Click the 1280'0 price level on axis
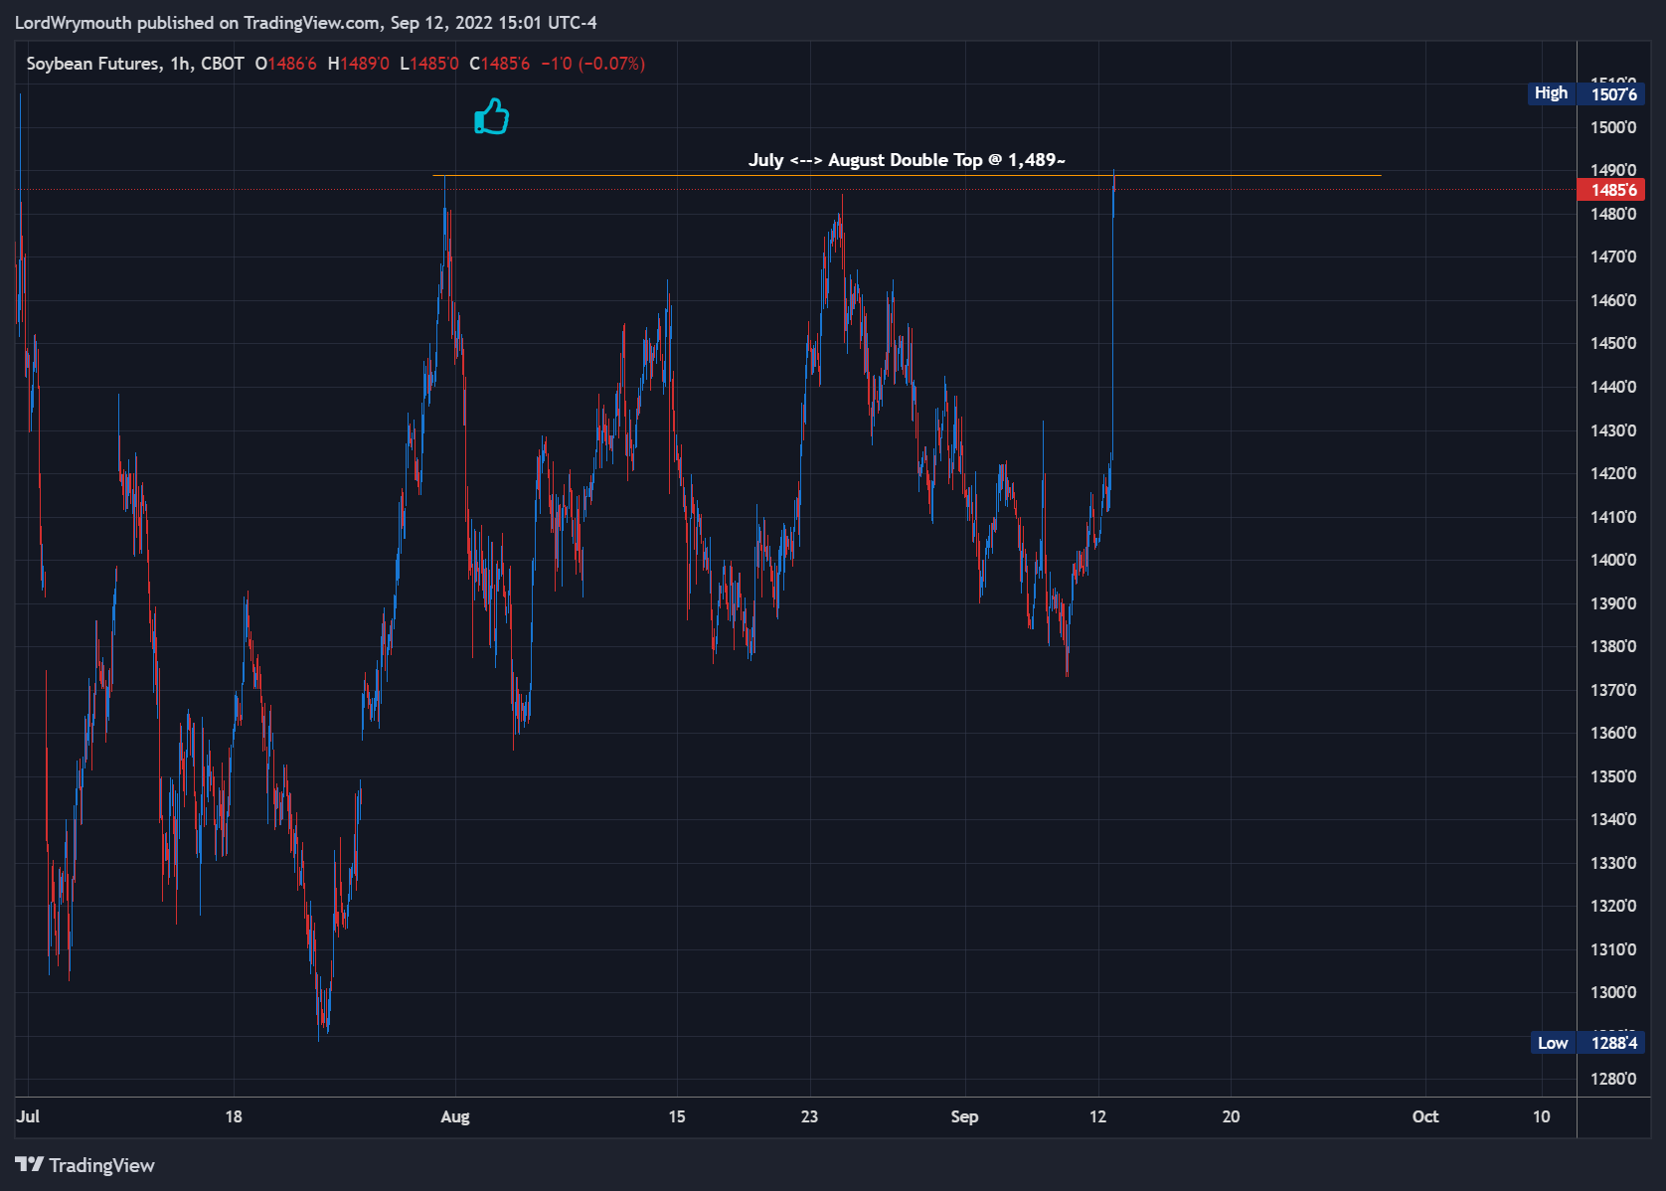This screenshot has width=1666, height=1191. [1613, 1079]
